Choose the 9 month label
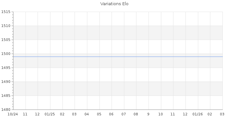229x130 pixels. pos(148,114)
